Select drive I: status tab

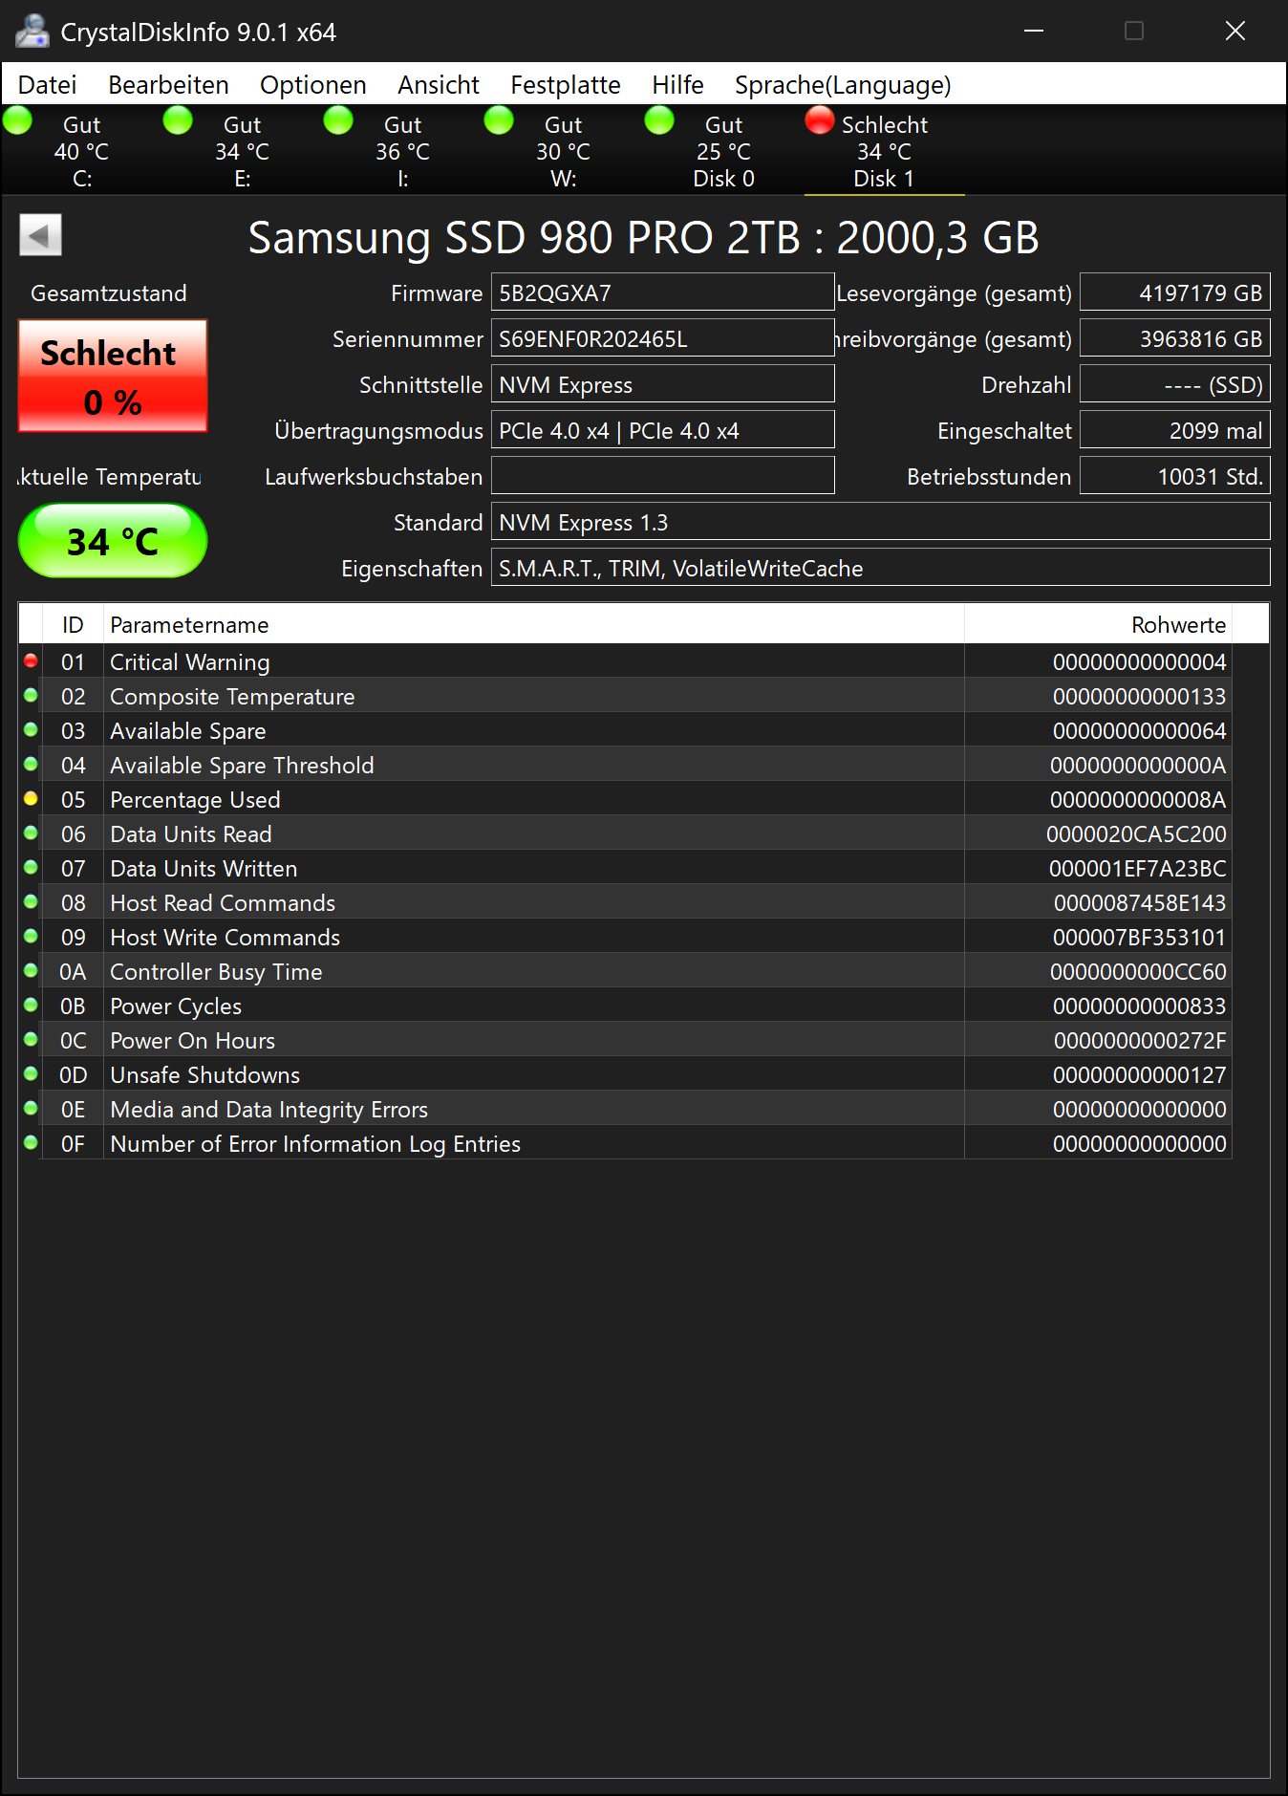(403, 151)
